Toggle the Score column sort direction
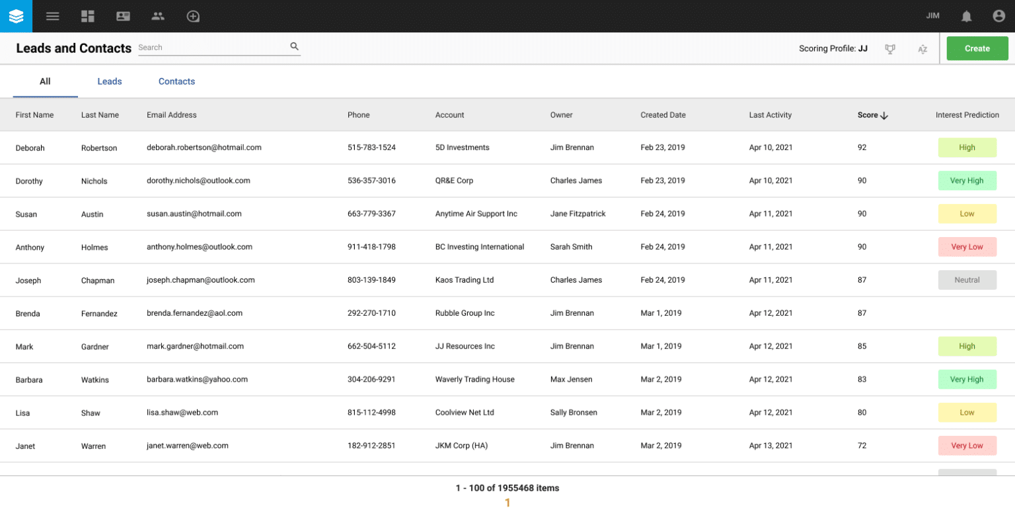The image size is (1015, 519). point(882,115)
